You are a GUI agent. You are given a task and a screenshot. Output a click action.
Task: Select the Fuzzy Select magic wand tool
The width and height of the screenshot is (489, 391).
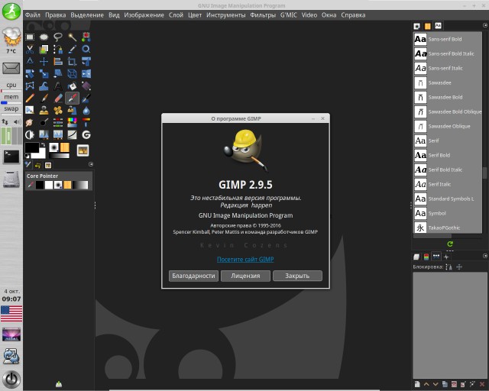(x=73, y=37)
